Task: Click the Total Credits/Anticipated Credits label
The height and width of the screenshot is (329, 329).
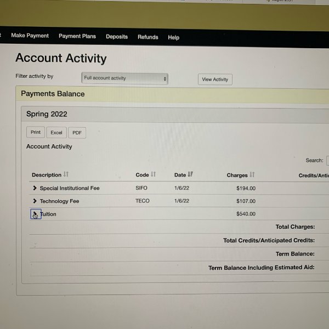Action: click(x=269, y=240)
